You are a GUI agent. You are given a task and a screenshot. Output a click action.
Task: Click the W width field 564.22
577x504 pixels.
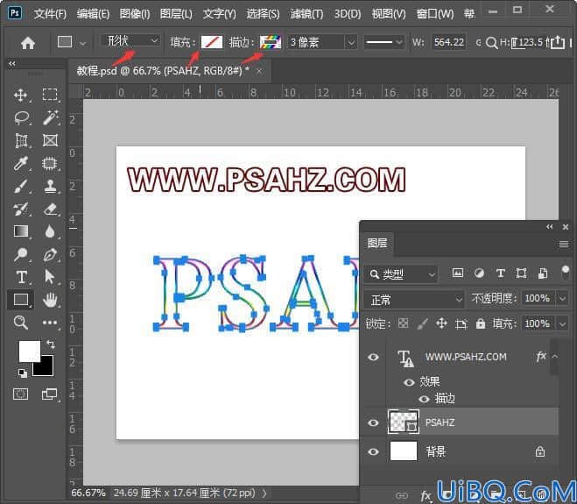[448, 42]
